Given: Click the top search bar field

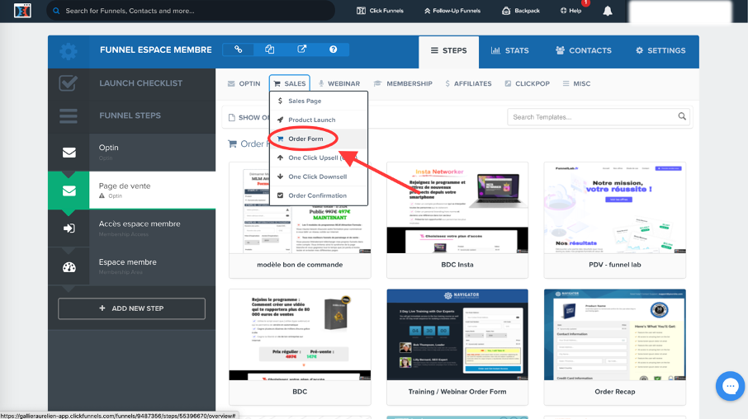Looking at the screenshot, I should click(x=191, y=11).
